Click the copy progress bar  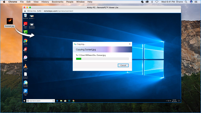(x=102, y=59)
